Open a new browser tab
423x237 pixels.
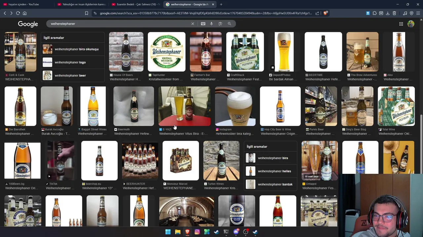(x=221, y=4)
